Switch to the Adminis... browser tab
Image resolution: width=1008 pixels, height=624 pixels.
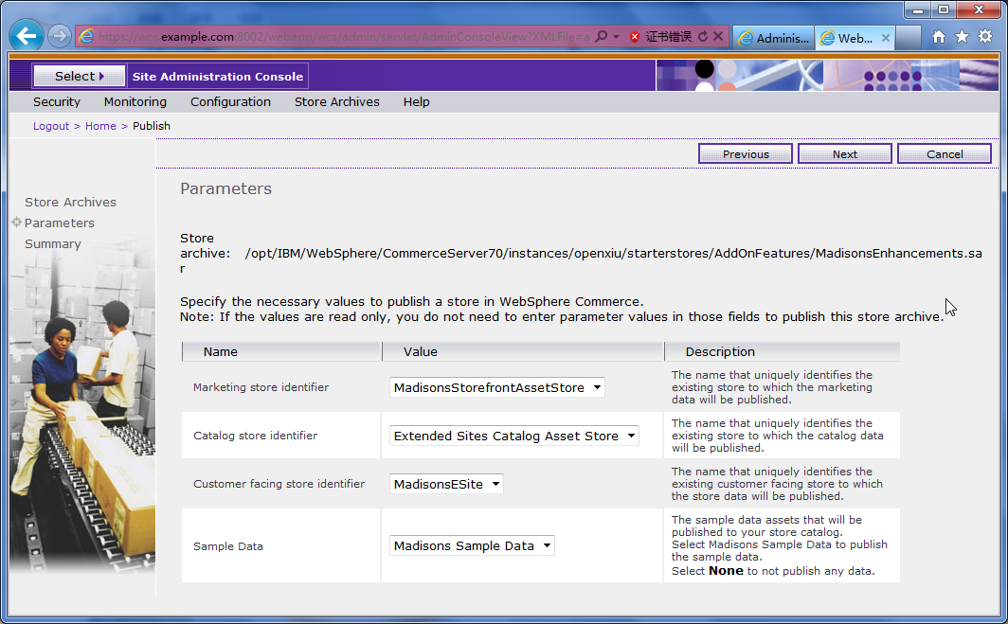point(773,38)
